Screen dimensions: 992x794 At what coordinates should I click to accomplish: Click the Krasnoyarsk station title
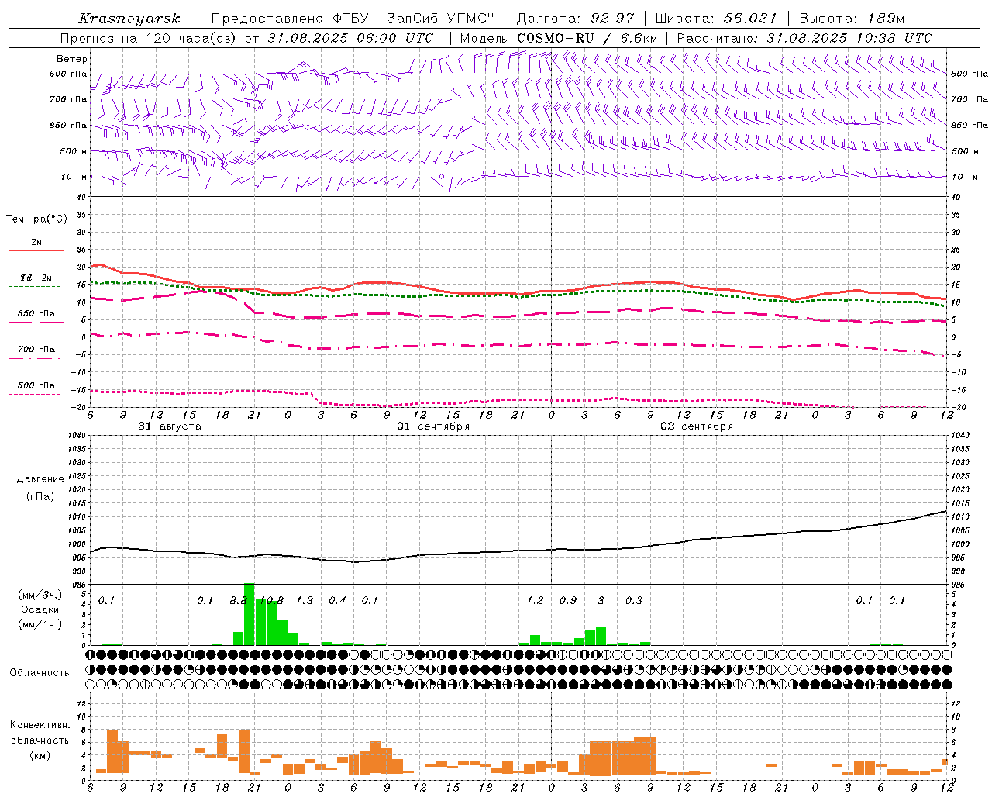point(129,19)
